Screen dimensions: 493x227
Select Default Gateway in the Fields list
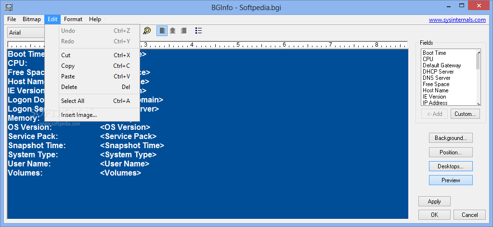[x=442, y=65]
